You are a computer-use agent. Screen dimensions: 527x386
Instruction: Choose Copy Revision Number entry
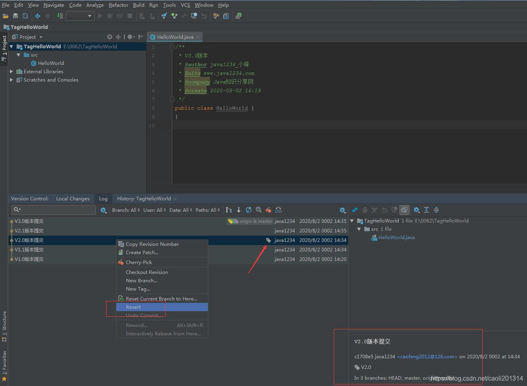(x=162, y=244)
